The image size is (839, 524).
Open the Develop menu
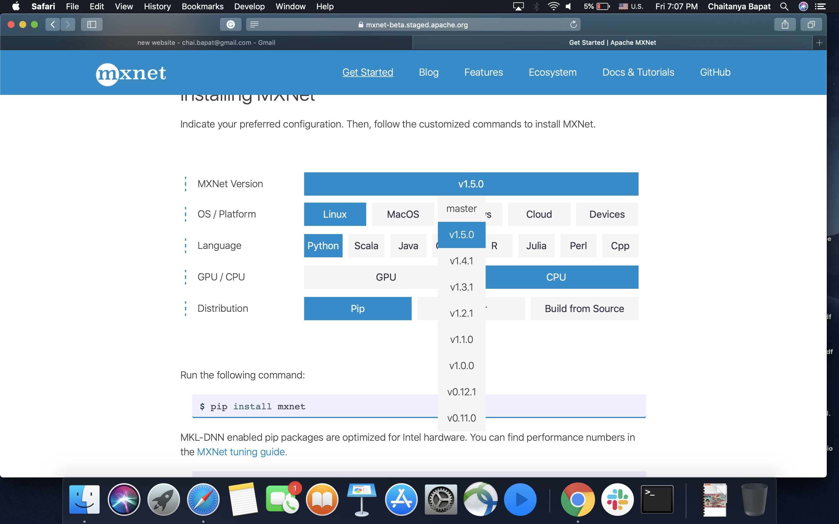click(249, 6)
